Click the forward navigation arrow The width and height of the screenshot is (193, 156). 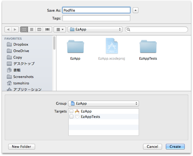coord(15,29)
